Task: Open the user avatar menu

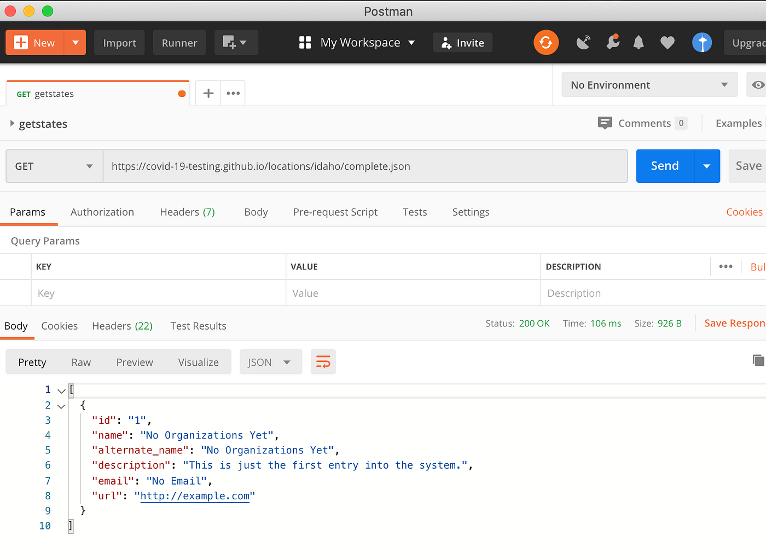Action: tap(702, 43)
